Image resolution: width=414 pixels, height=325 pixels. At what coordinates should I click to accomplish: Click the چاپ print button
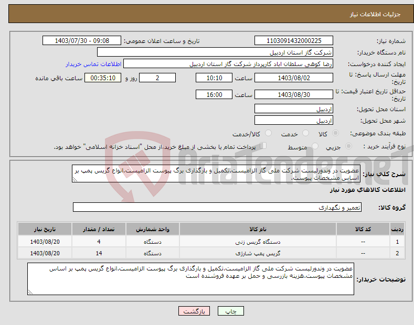231,311
